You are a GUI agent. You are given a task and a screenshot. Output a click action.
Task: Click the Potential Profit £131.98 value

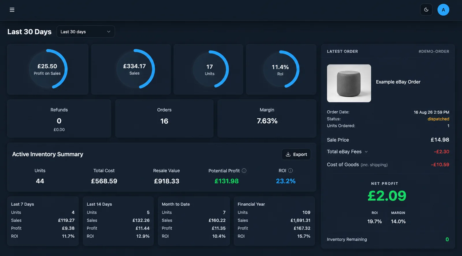[x=227, y=181]
